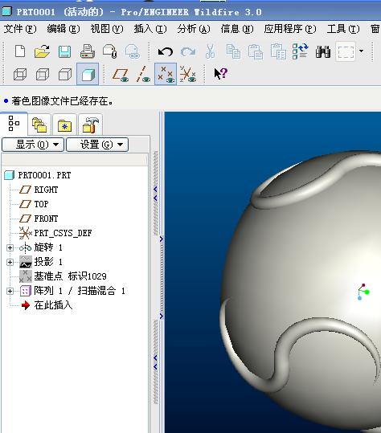381x433 pixels.
Task: Regenerate the model with the refresh list icon
Action: [301, 51]
